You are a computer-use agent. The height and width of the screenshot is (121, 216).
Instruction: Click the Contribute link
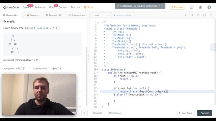(116, 113)
